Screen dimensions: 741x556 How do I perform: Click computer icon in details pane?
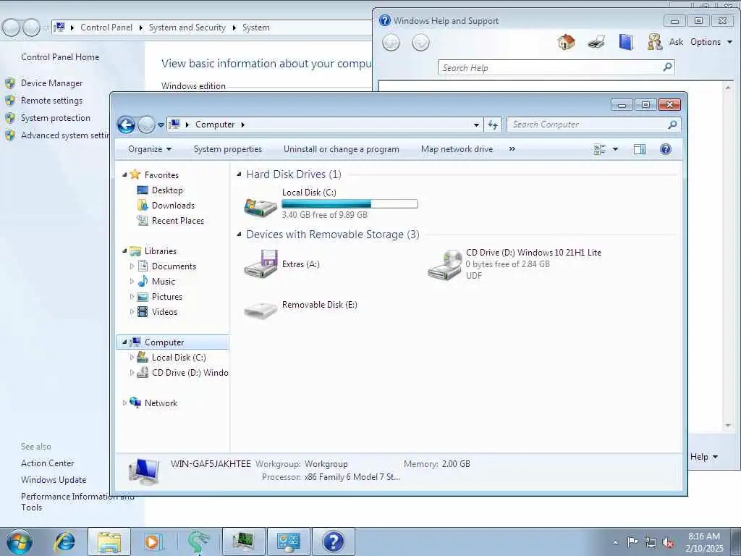144,471
